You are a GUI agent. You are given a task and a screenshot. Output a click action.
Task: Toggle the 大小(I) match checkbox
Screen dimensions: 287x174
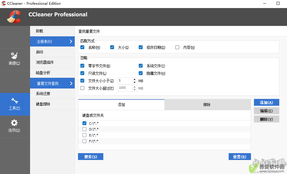click(x=112, y=47)
